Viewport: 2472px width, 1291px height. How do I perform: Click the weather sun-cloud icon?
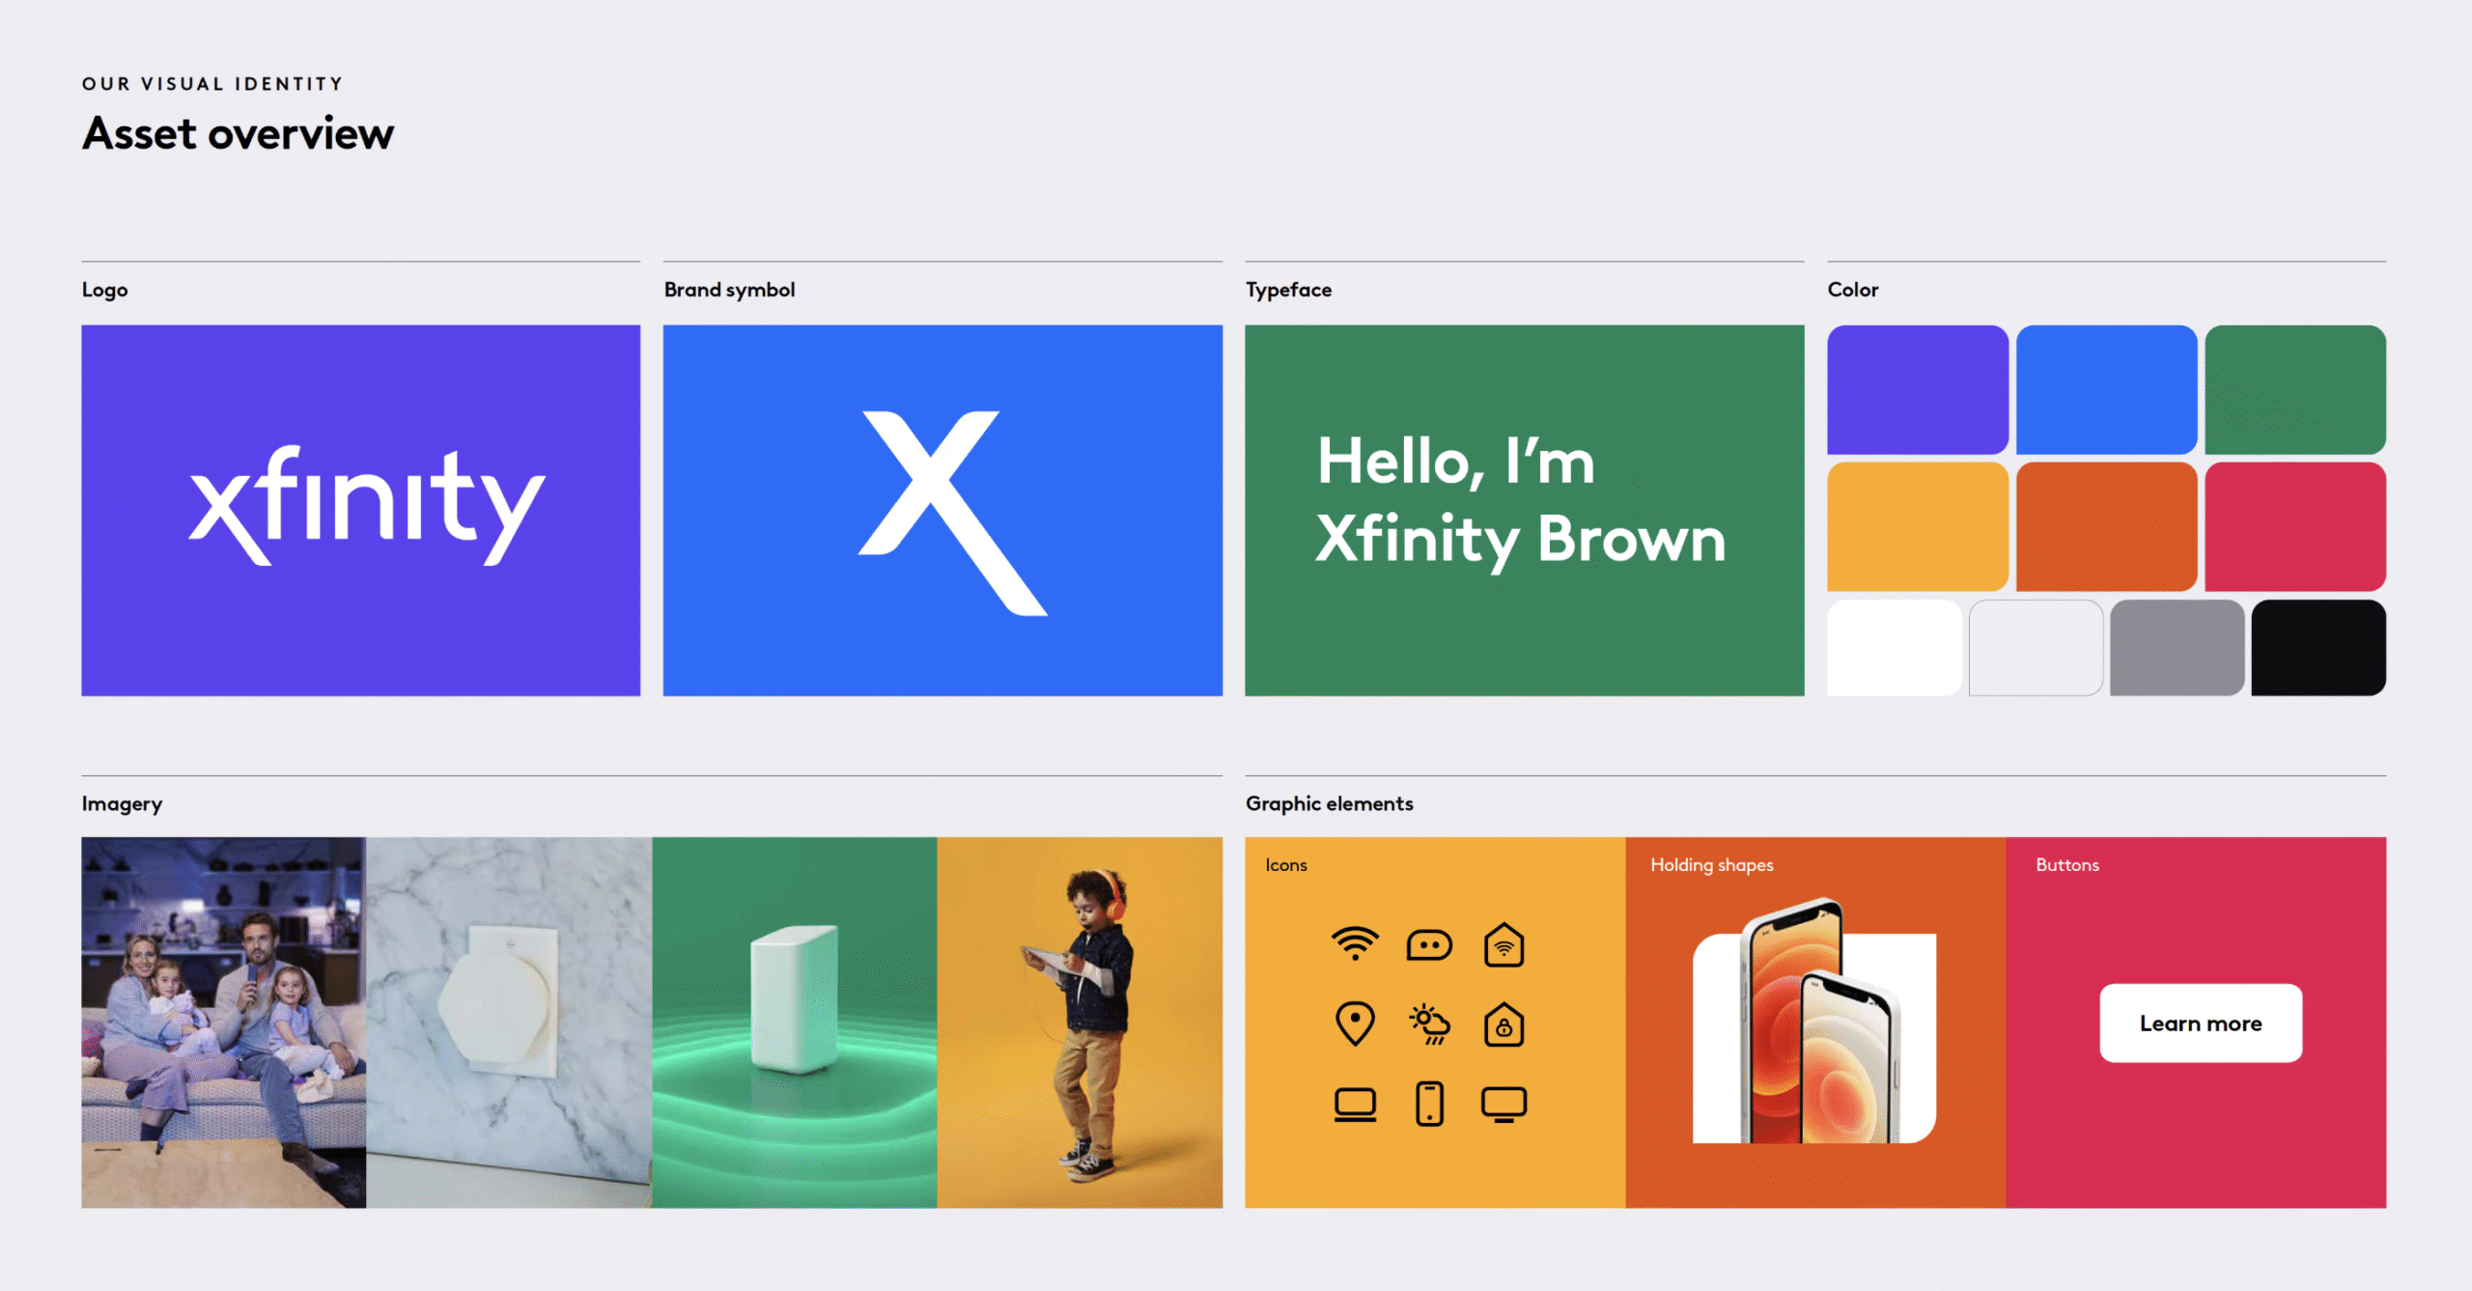[1429, 1024]
